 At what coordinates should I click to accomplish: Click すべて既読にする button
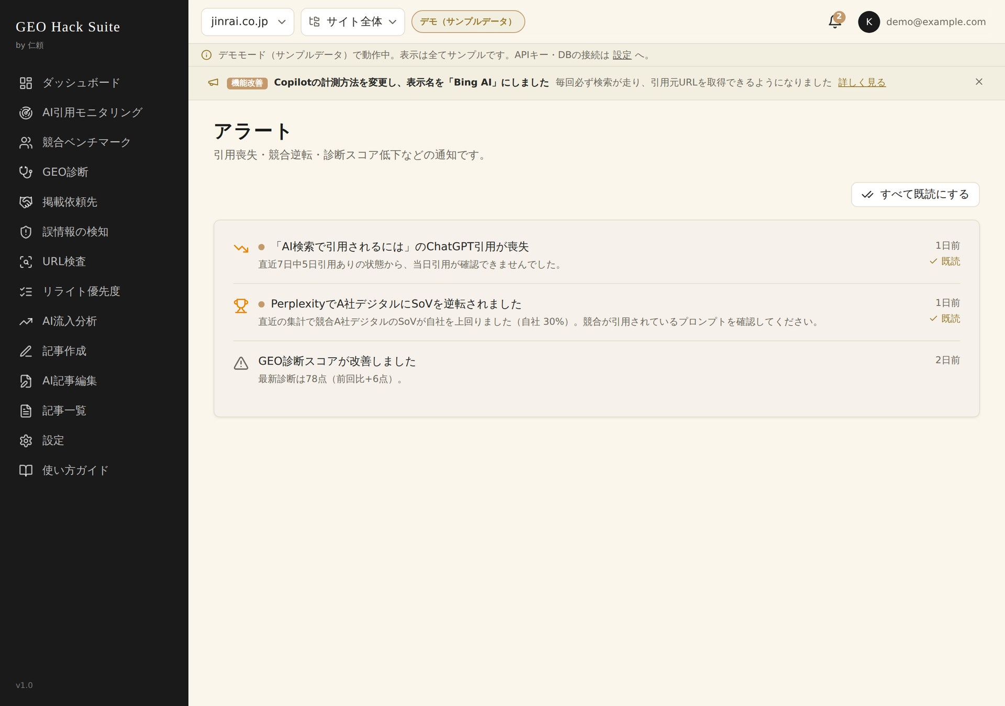click(x=915, y=195)
